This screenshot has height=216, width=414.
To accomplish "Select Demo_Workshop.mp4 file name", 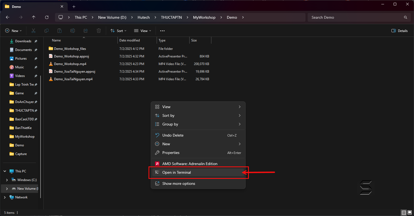I will tap(70, 64).
